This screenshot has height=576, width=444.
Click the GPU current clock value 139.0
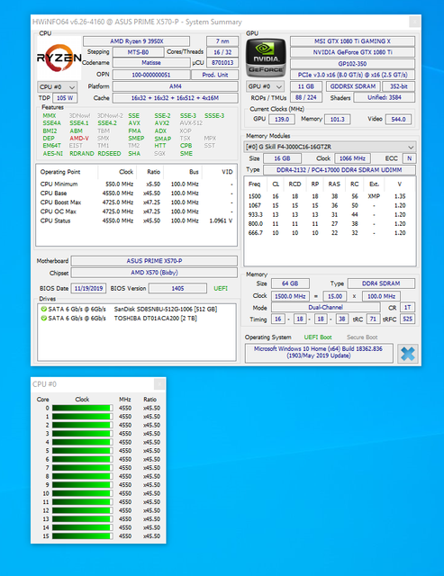coord(282,119)
